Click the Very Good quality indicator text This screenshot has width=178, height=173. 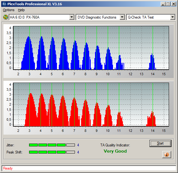[115, 151]
